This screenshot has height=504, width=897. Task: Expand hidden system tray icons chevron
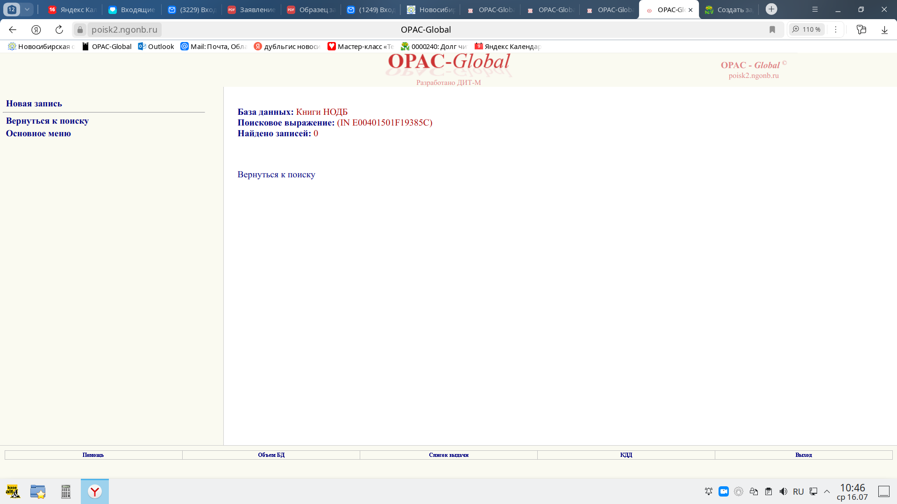pos(827,491)
